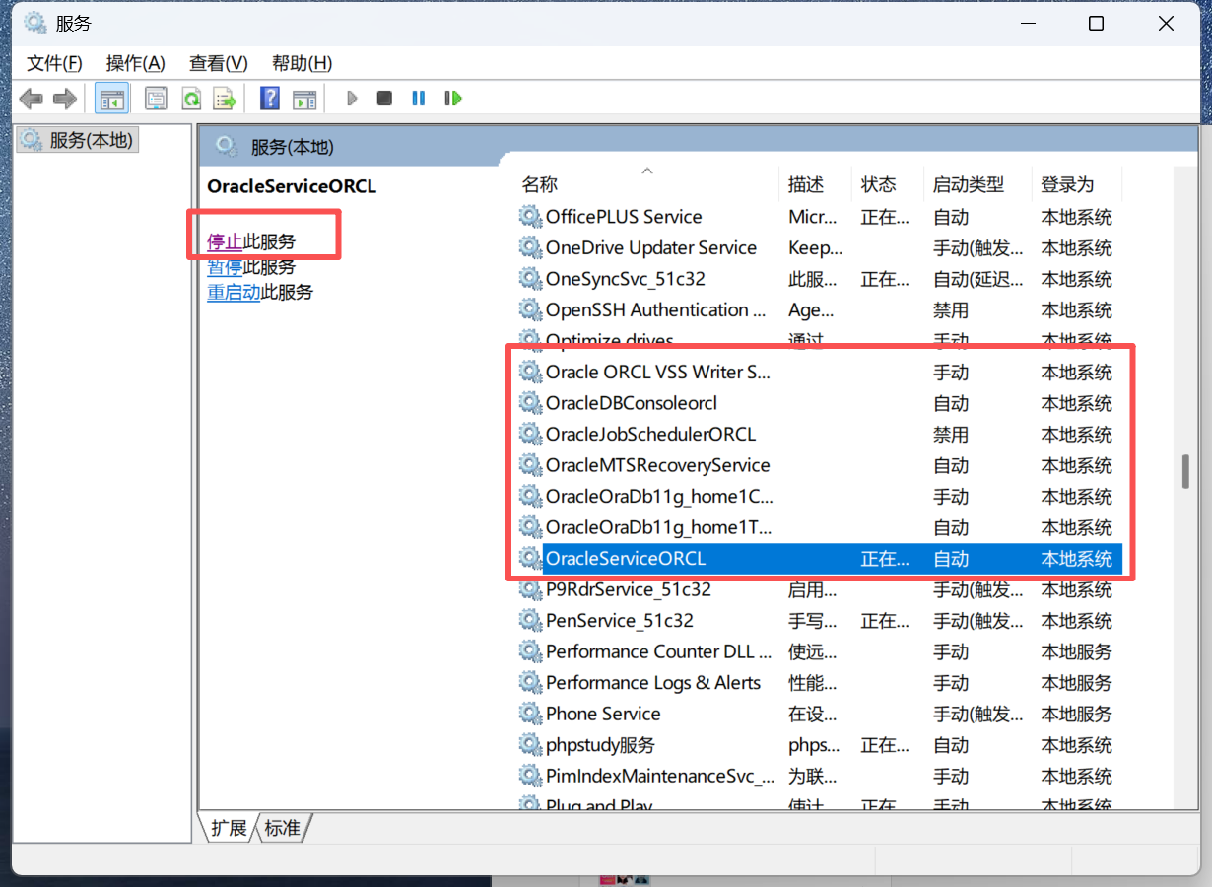
Task: Click 自动(延迟... in the OneSyncSvc_51c32 row
Action: (x=978, y=279)
